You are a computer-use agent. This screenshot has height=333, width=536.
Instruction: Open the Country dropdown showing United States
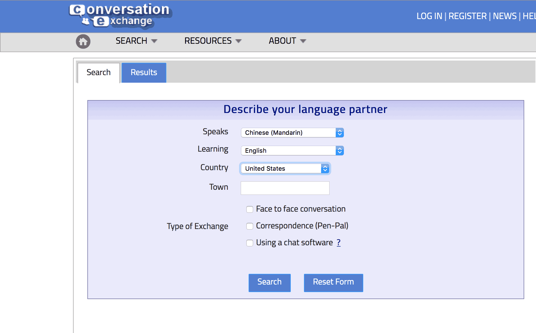point(285,168)
